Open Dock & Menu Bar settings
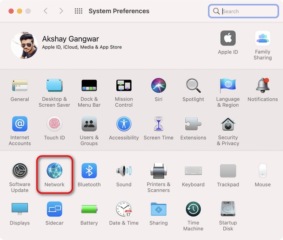Image resolution: width=283 pixels, height=240 pixels. tap(89, 86)
